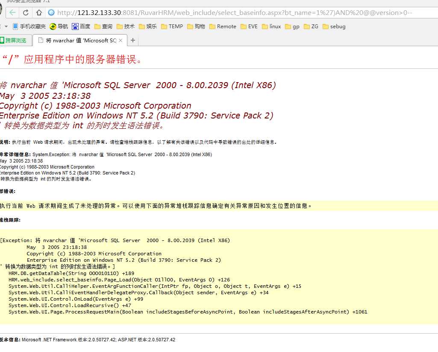Image resolution: width=438 pixels, height=352 pixels.
Task: Open the sebug bookmarks folder
Action: click(x=334, y=27)
